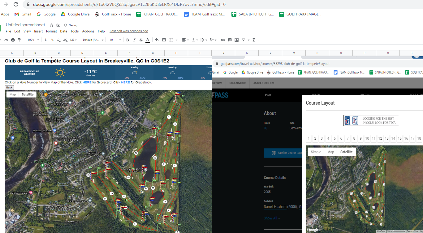Increase decimal places with the .00 button
The width and height of the screenshot is (423, 233).
click(x=65, y=40)
